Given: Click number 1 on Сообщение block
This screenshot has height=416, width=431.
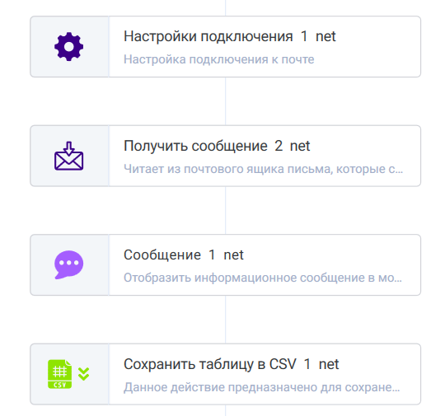Looking at the screenshot, I should (x=212, y=255).
